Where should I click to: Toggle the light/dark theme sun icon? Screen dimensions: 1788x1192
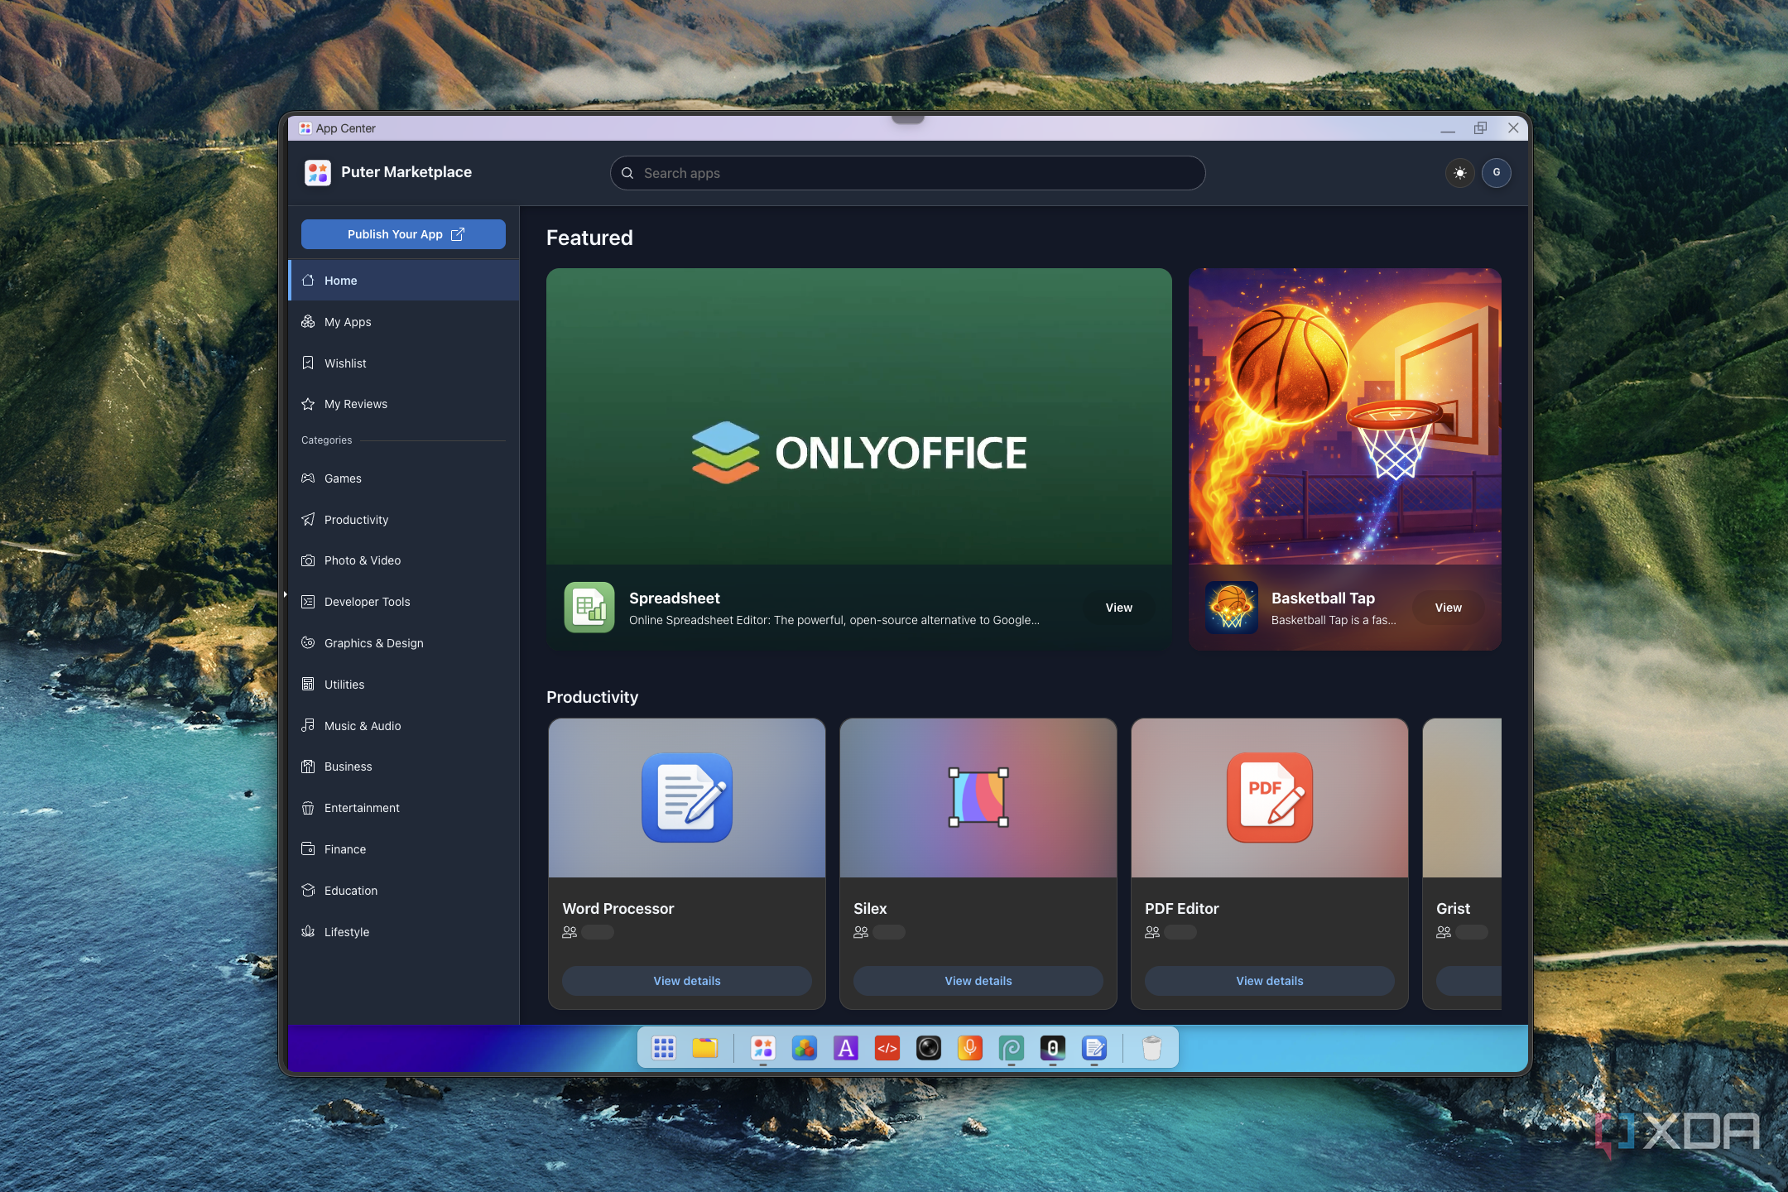click(x=1460, y=173)
